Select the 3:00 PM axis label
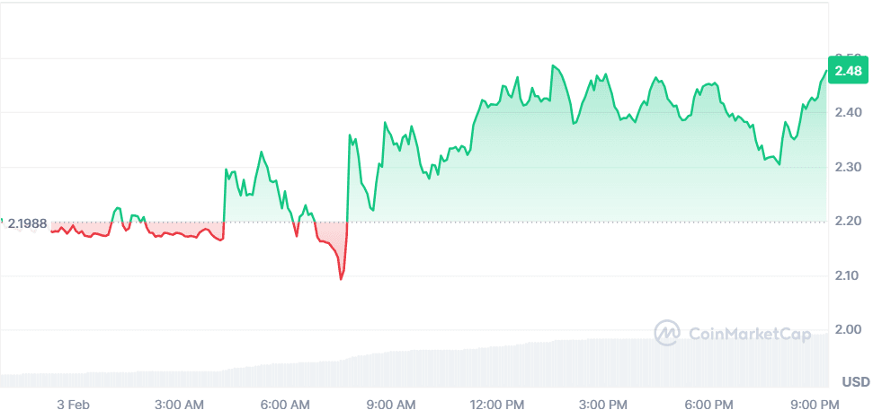 [602, 404]
